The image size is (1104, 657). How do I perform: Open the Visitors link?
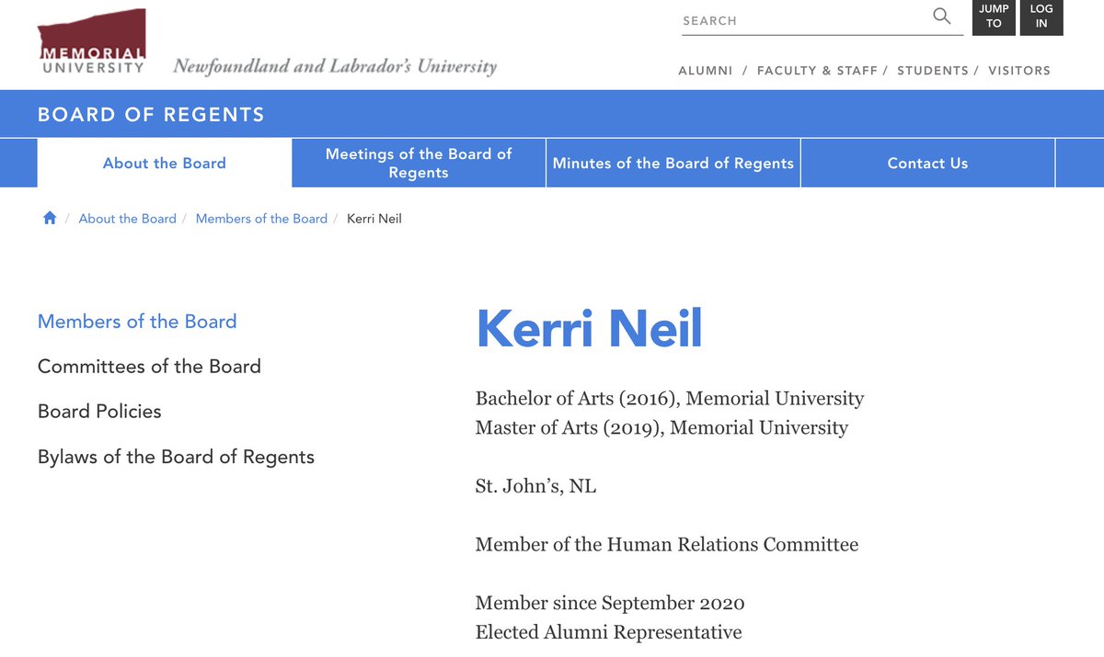pos(1019,70)
